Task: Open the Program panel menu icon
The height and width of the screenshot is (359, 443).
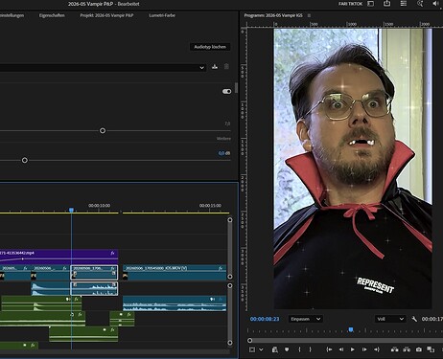Action: [309, 15]
